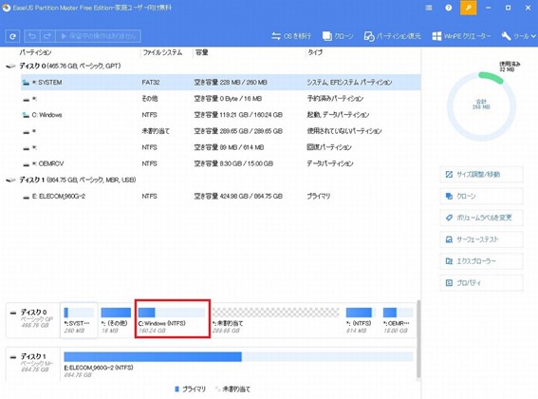Select the OEMR 15.00 GB block in disk map
The image size is (538, 399).
[398, 320]
